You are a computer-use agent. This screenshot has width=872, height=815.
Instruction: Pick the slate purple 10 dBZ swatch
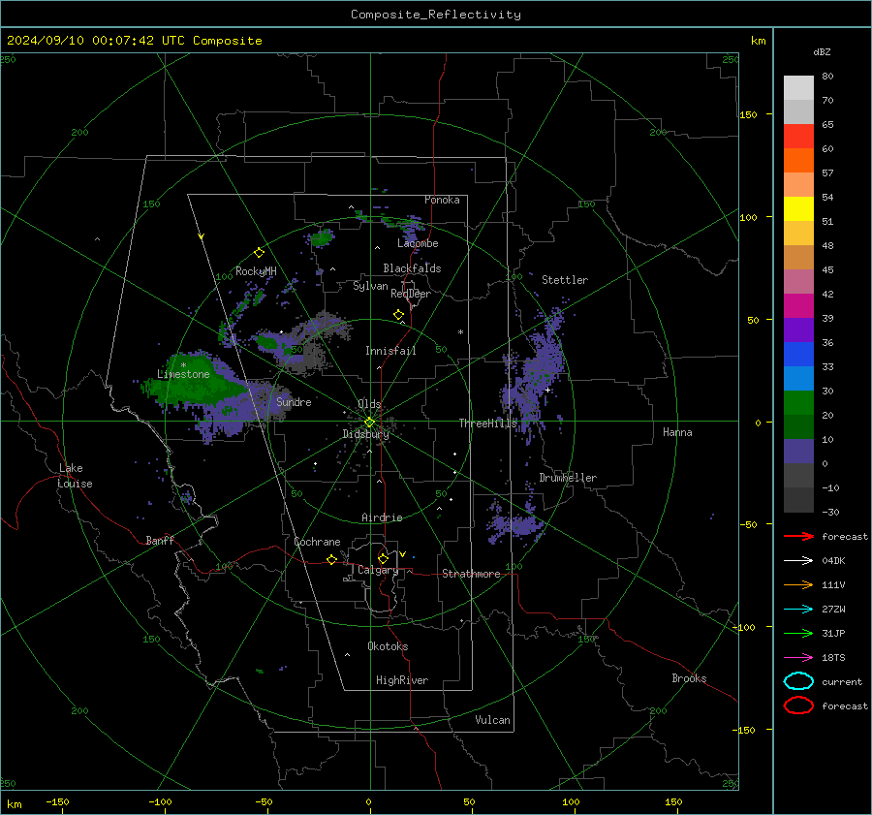(798, 452)
